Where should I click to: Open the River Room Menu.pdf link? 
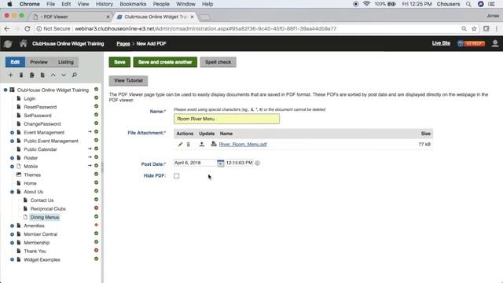tap(243, 145)
